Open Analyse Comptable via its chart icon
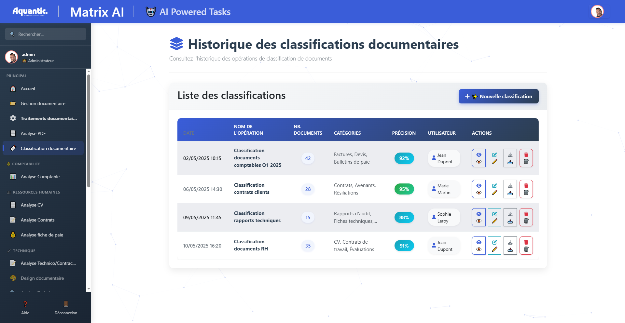The height and width of the screenshot is (323, 625). point(13,177)
